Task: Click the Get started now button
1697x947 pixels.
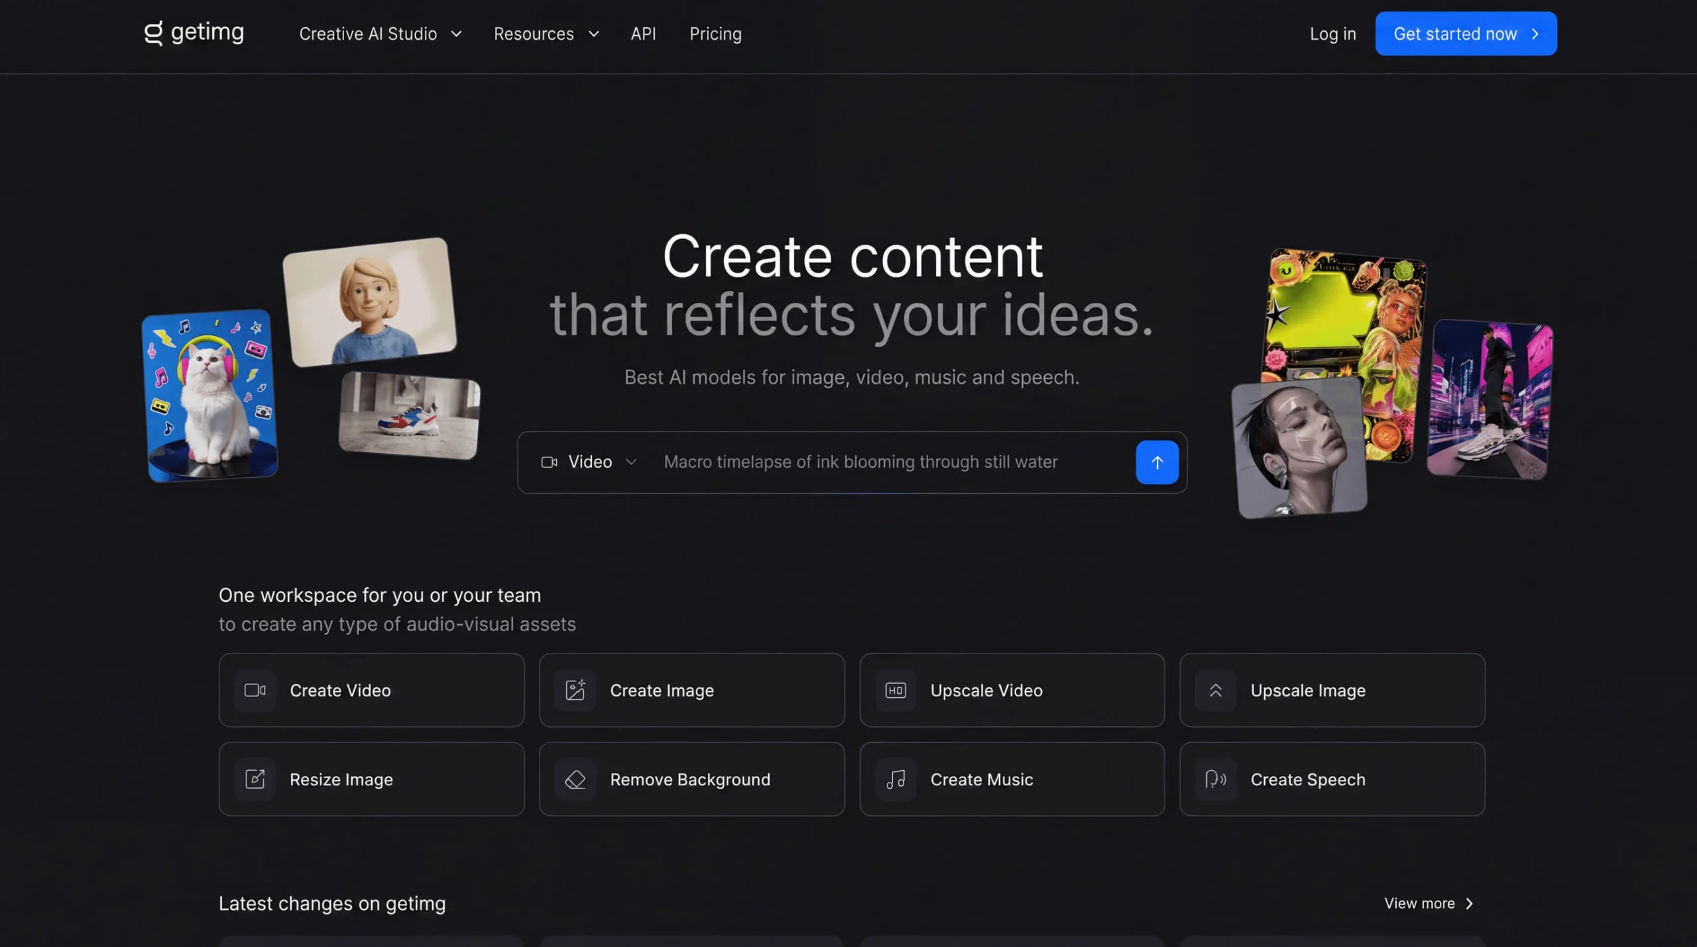Action: point(1466,34)
